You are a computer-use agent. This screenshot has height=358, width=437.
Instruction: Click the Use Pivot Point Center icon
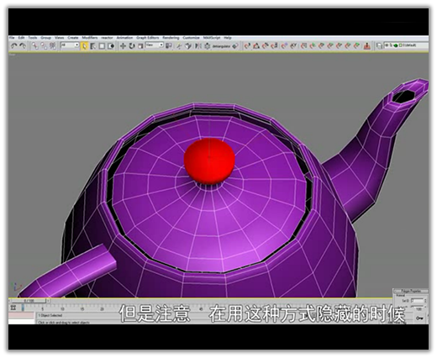169,45
